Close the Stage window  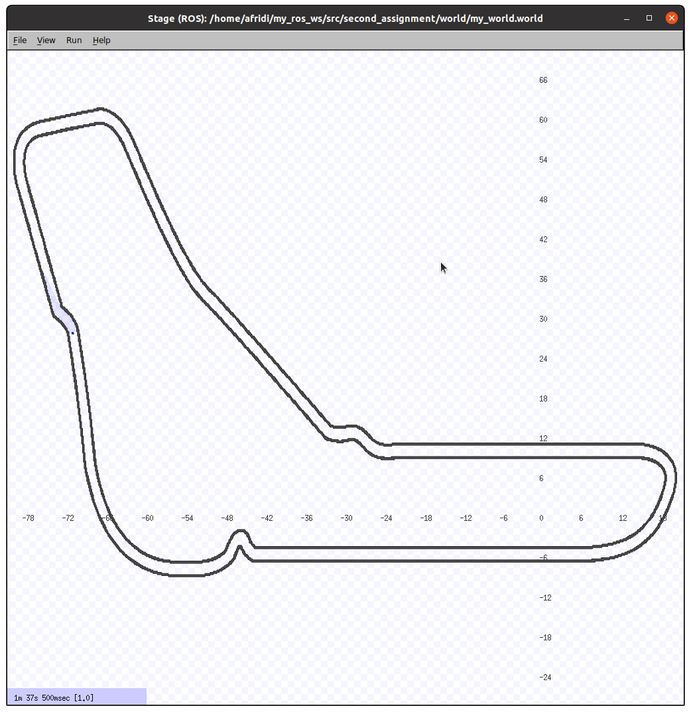[672, 18]
